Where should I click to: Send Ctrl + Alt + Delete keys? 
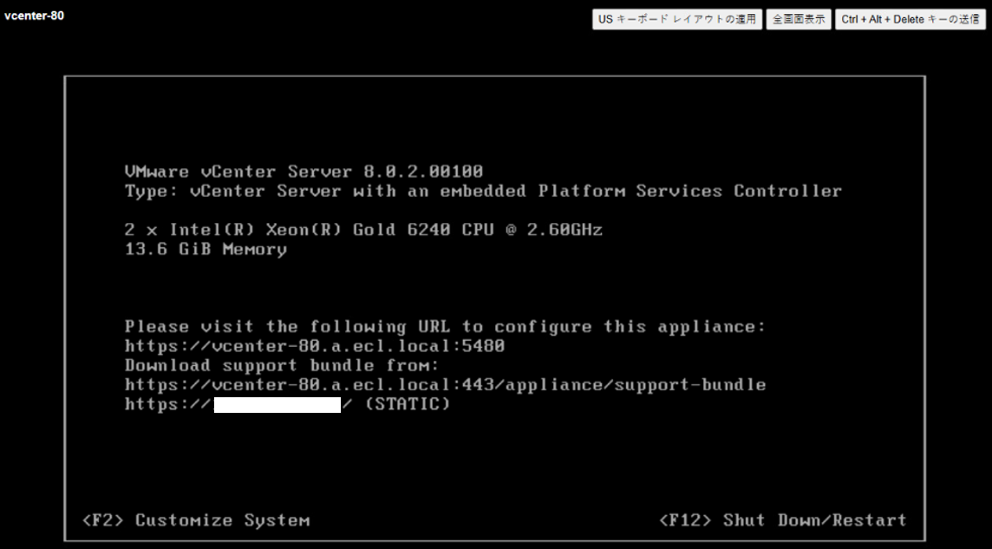[910, 19]
